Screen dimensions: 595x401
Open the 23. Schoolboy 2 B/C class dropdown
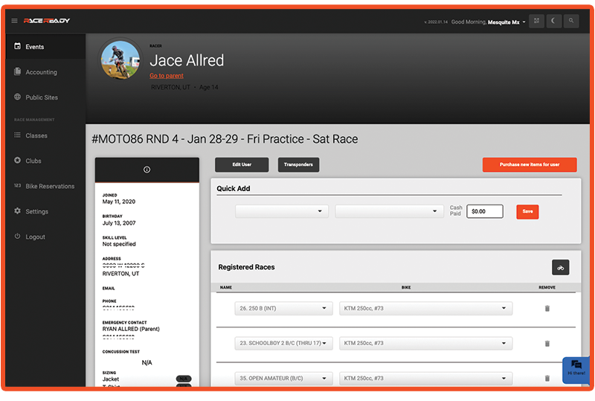[284, 343]
